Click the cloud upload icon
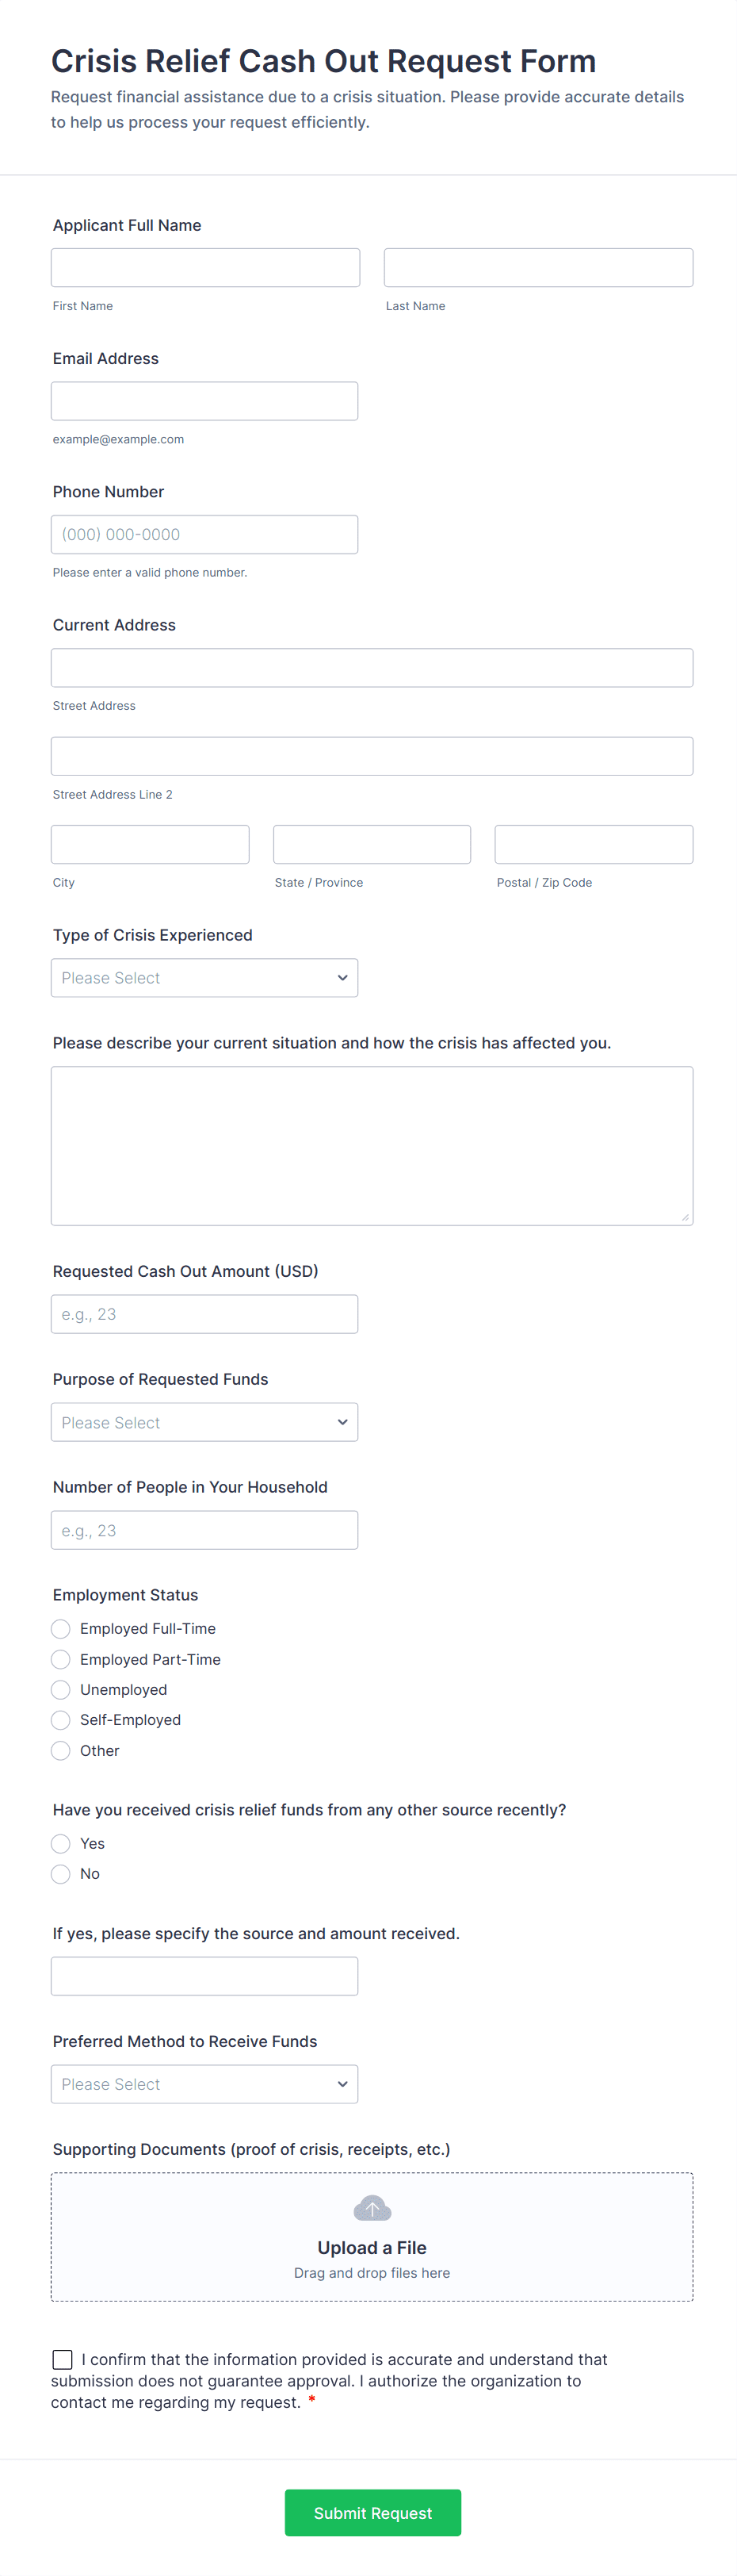Screen dimensions: 737x2576 pyautogui.click(x=372, y=2208)
